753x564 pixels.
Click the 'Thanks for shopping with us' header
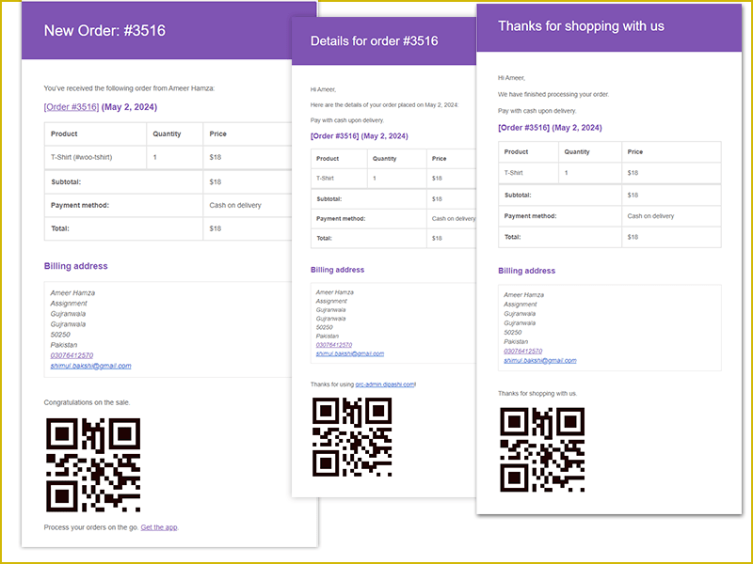point(581,26)
